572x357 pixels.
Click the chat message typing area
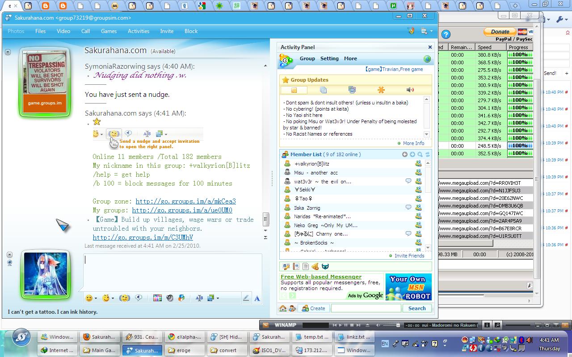[172, 272]
